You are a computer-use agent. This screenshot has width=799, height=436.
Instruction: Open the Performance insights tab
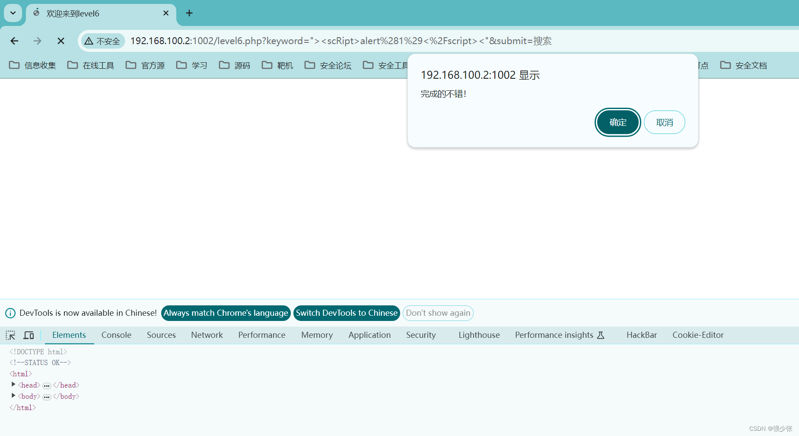pyautogui.click(x=560, y=335)
